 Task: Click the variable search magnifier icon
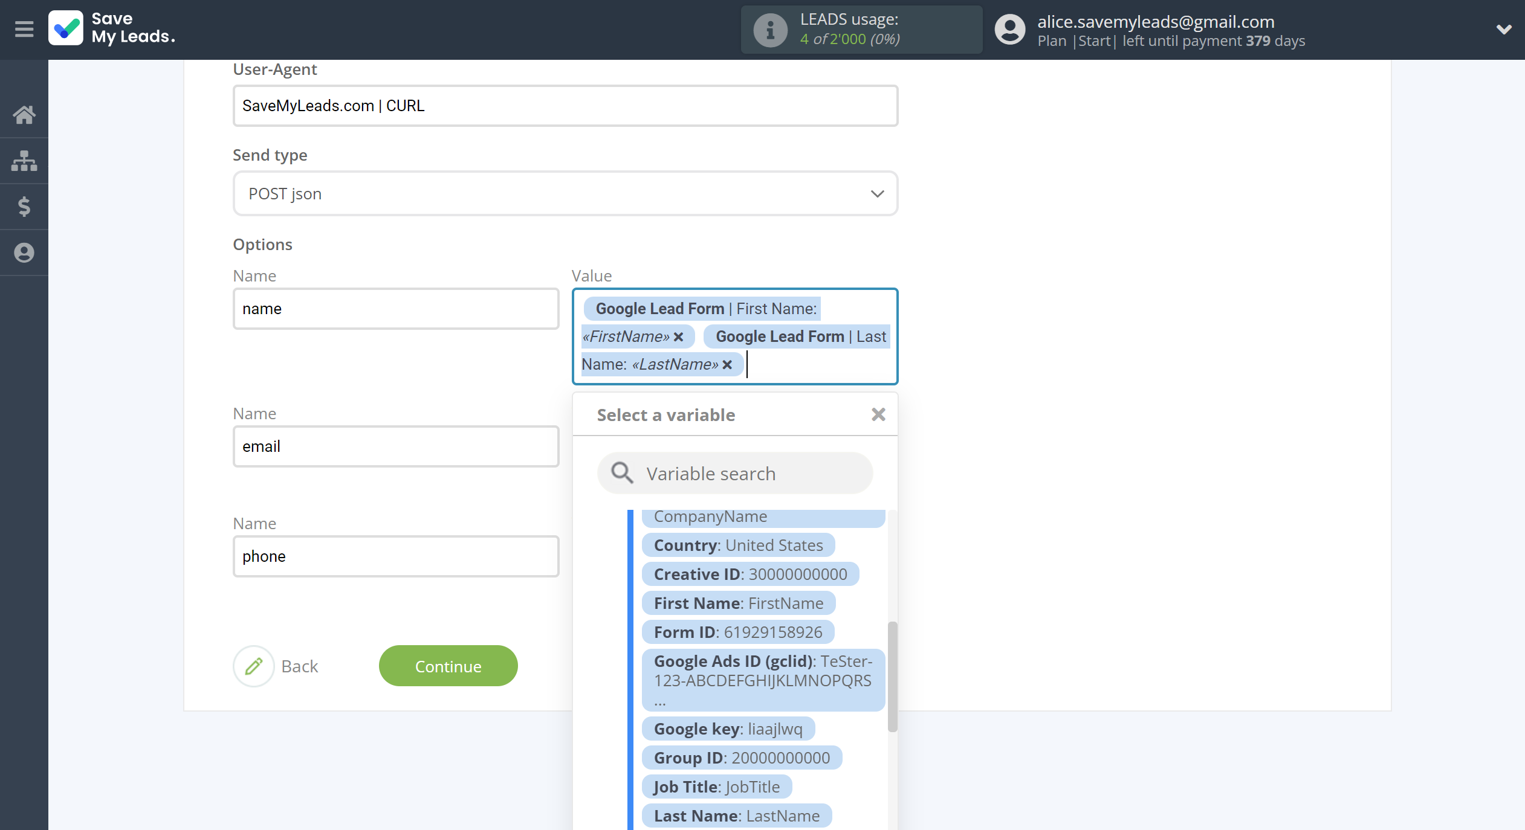pos(622,473)
